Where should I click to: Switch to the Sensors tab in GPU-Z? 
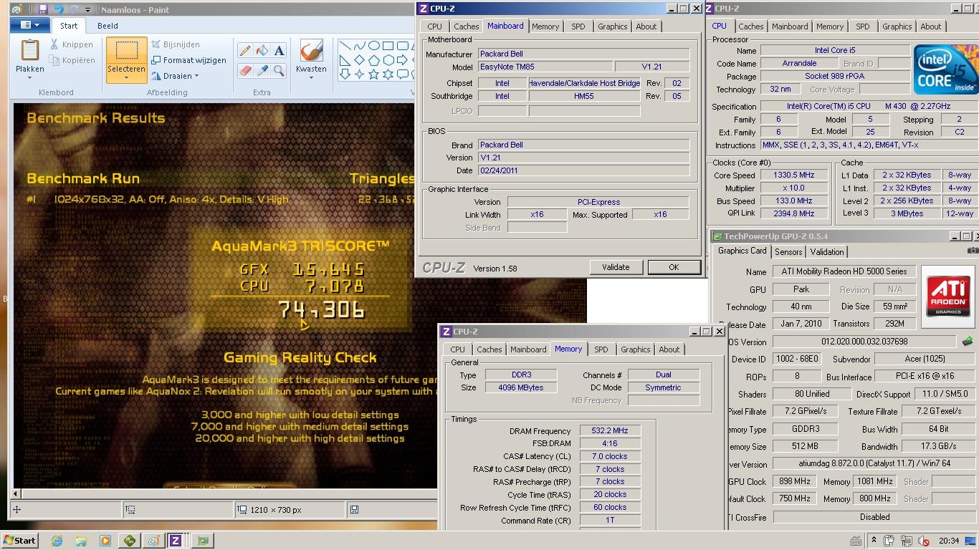point(788,252)
